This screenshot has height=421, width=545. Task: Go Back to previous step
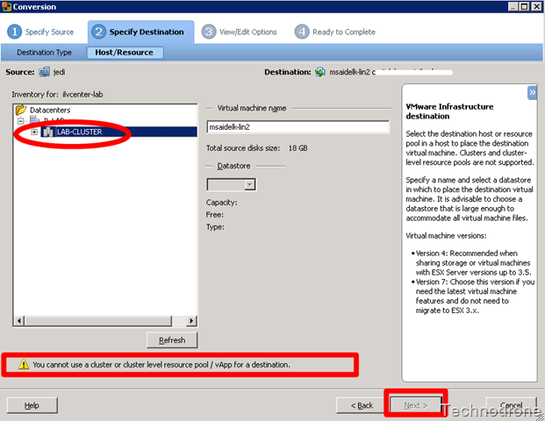coord(362,405)
